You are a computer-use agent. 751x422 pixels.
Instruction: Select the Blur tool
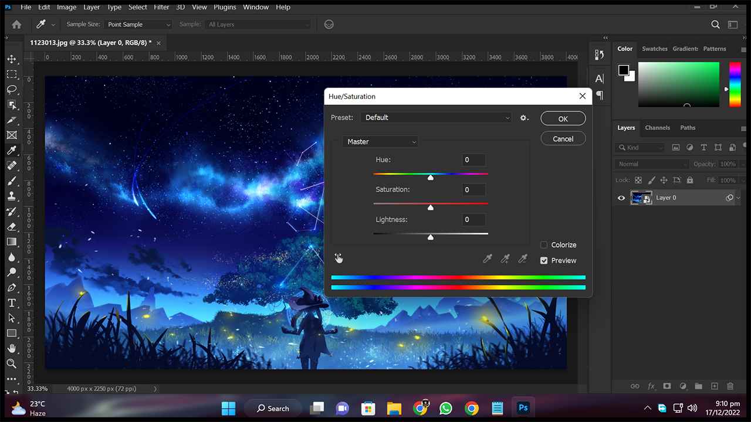pyautogui.click(x=12, y=257)
